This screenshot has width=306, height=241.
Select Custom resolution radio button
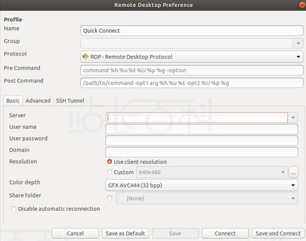(x=110, y=172)
